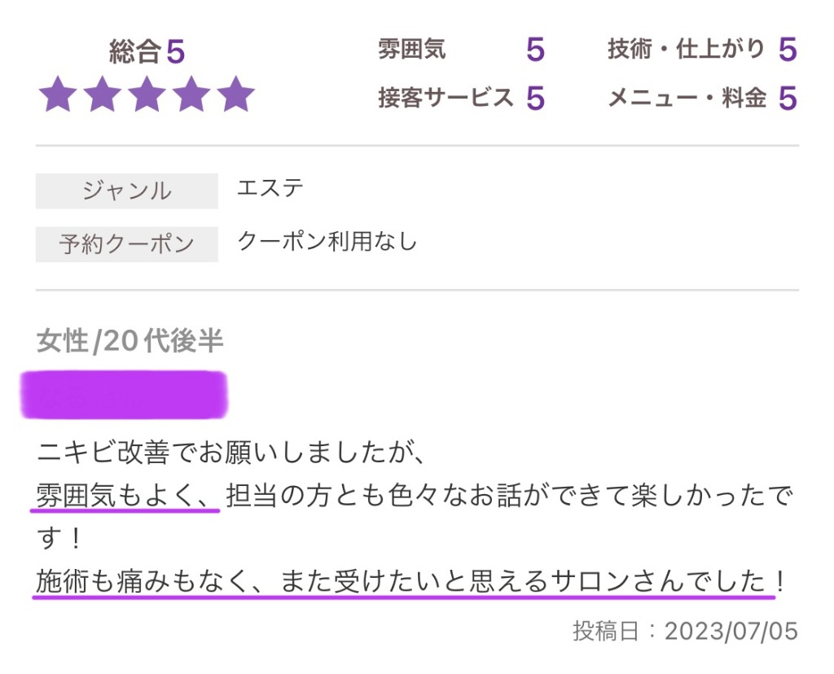Open the エステ genre value
Viewport: 834px width, 674px height.
[x=270, y=189]
